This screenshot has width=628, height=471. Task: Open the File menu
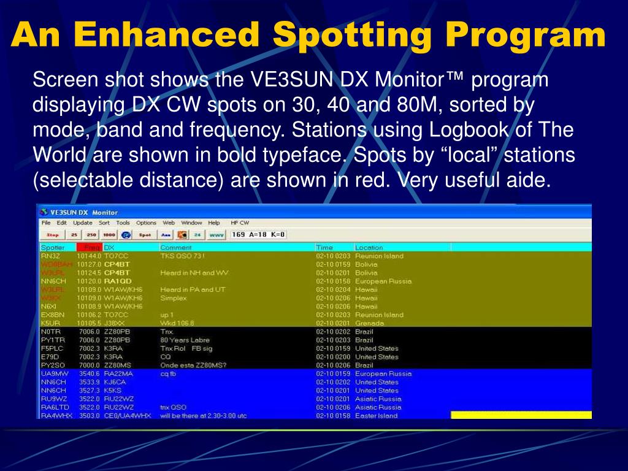point(46,223)
